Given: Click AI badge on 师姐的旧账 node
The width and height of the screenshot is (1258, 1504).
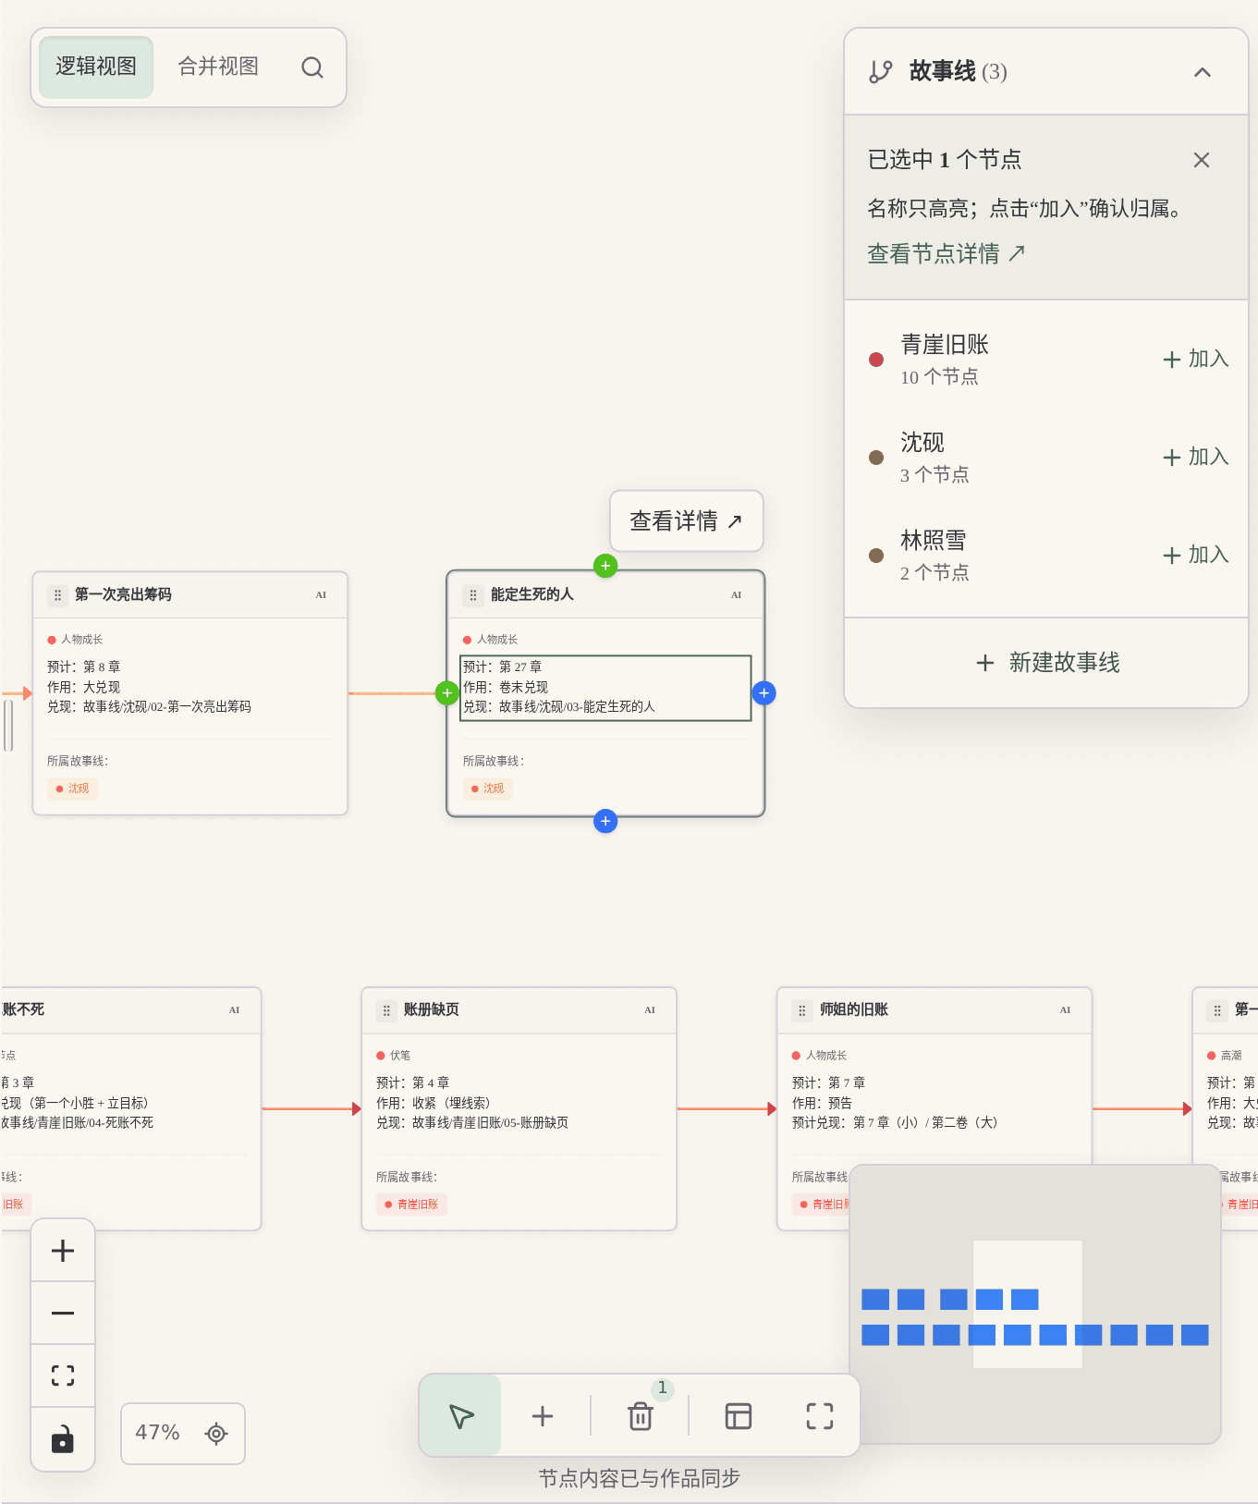Looking at the screenshot, I should click(x=1066, y=1010).
